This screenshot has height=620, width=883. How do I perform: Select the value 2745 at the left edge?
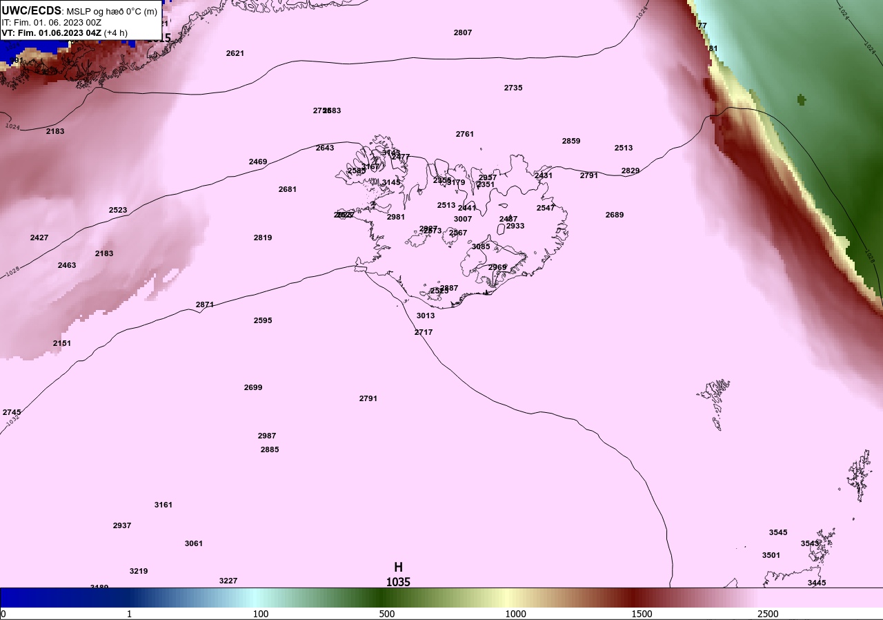pyautogui.click(x=12, y=412)
